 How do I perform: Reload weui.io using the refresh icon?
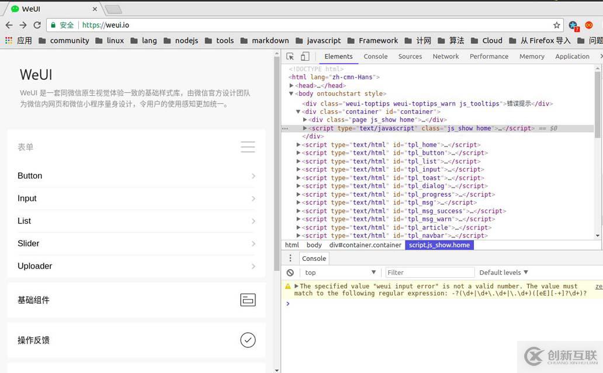coord(37,25)
